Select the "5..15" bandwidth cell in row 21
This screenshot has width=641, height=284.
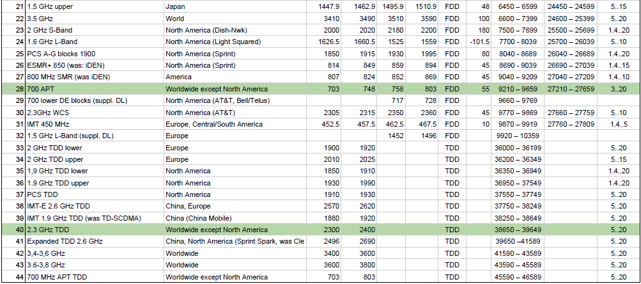tap(619, 7)
